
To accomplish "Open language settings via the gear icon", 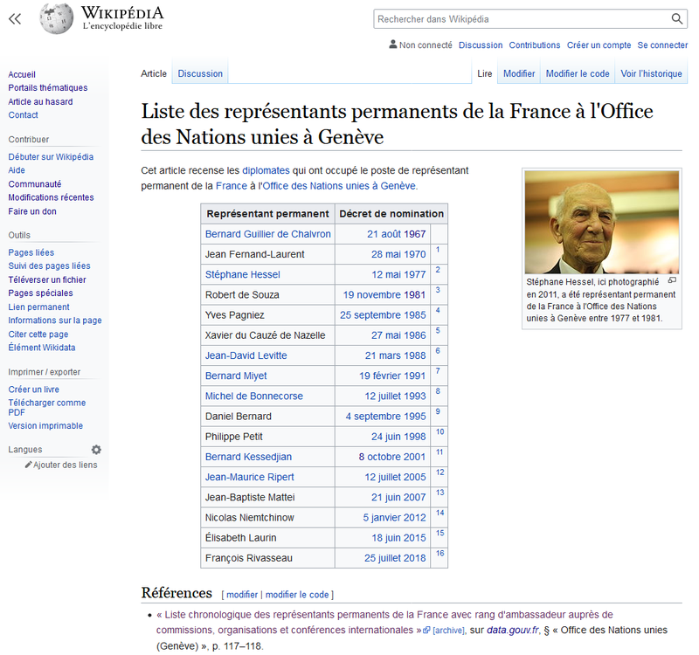I will [x=96, y=449].
